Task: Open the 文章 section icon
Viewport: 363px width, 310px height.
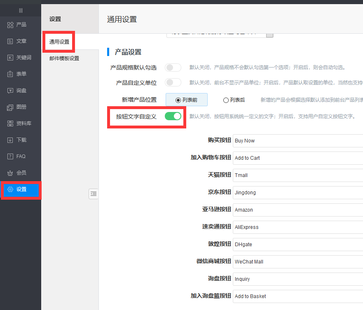Action: (10, 42)
